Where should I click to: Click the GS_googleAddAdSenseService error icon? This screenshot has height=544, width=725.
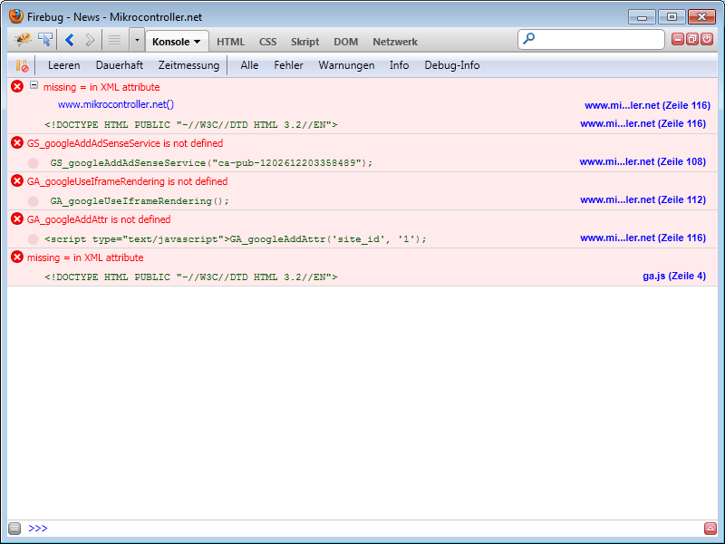click(17, 142)
